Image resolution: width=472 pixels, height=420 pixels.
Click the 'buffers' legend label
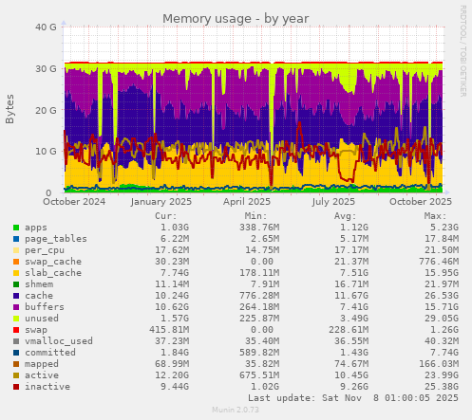[45, 307]
